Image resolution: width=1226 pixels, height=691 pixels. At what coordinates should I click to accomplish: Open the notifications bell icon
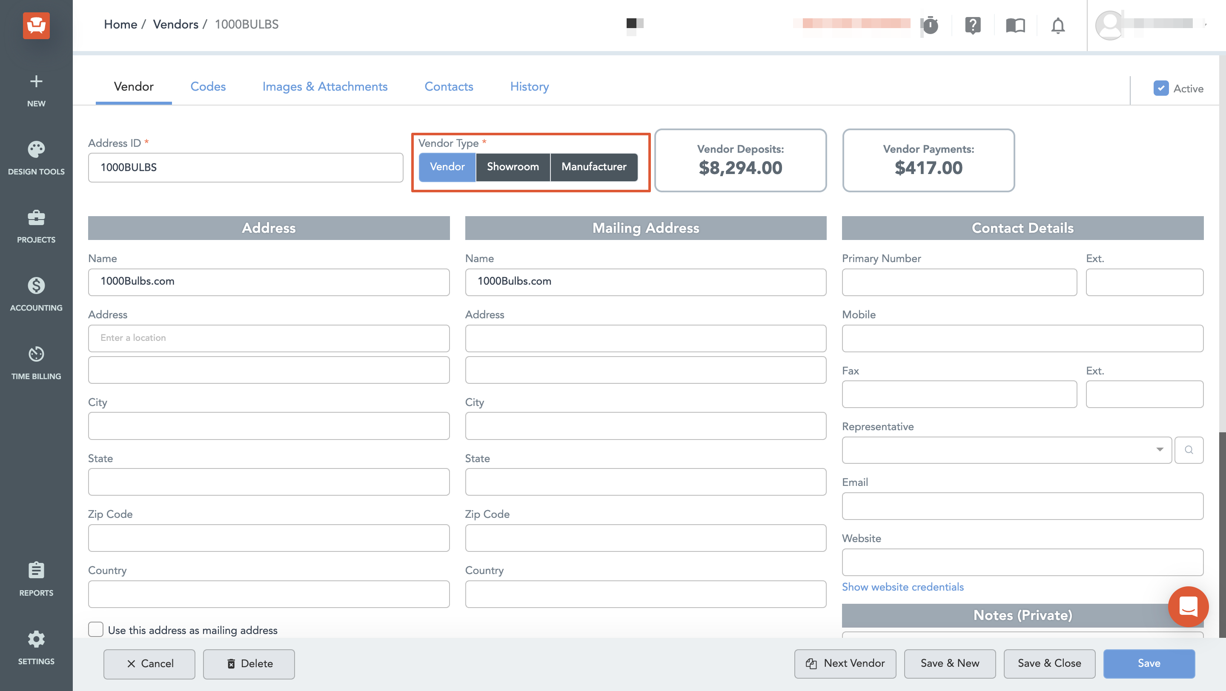[1058, 25]
